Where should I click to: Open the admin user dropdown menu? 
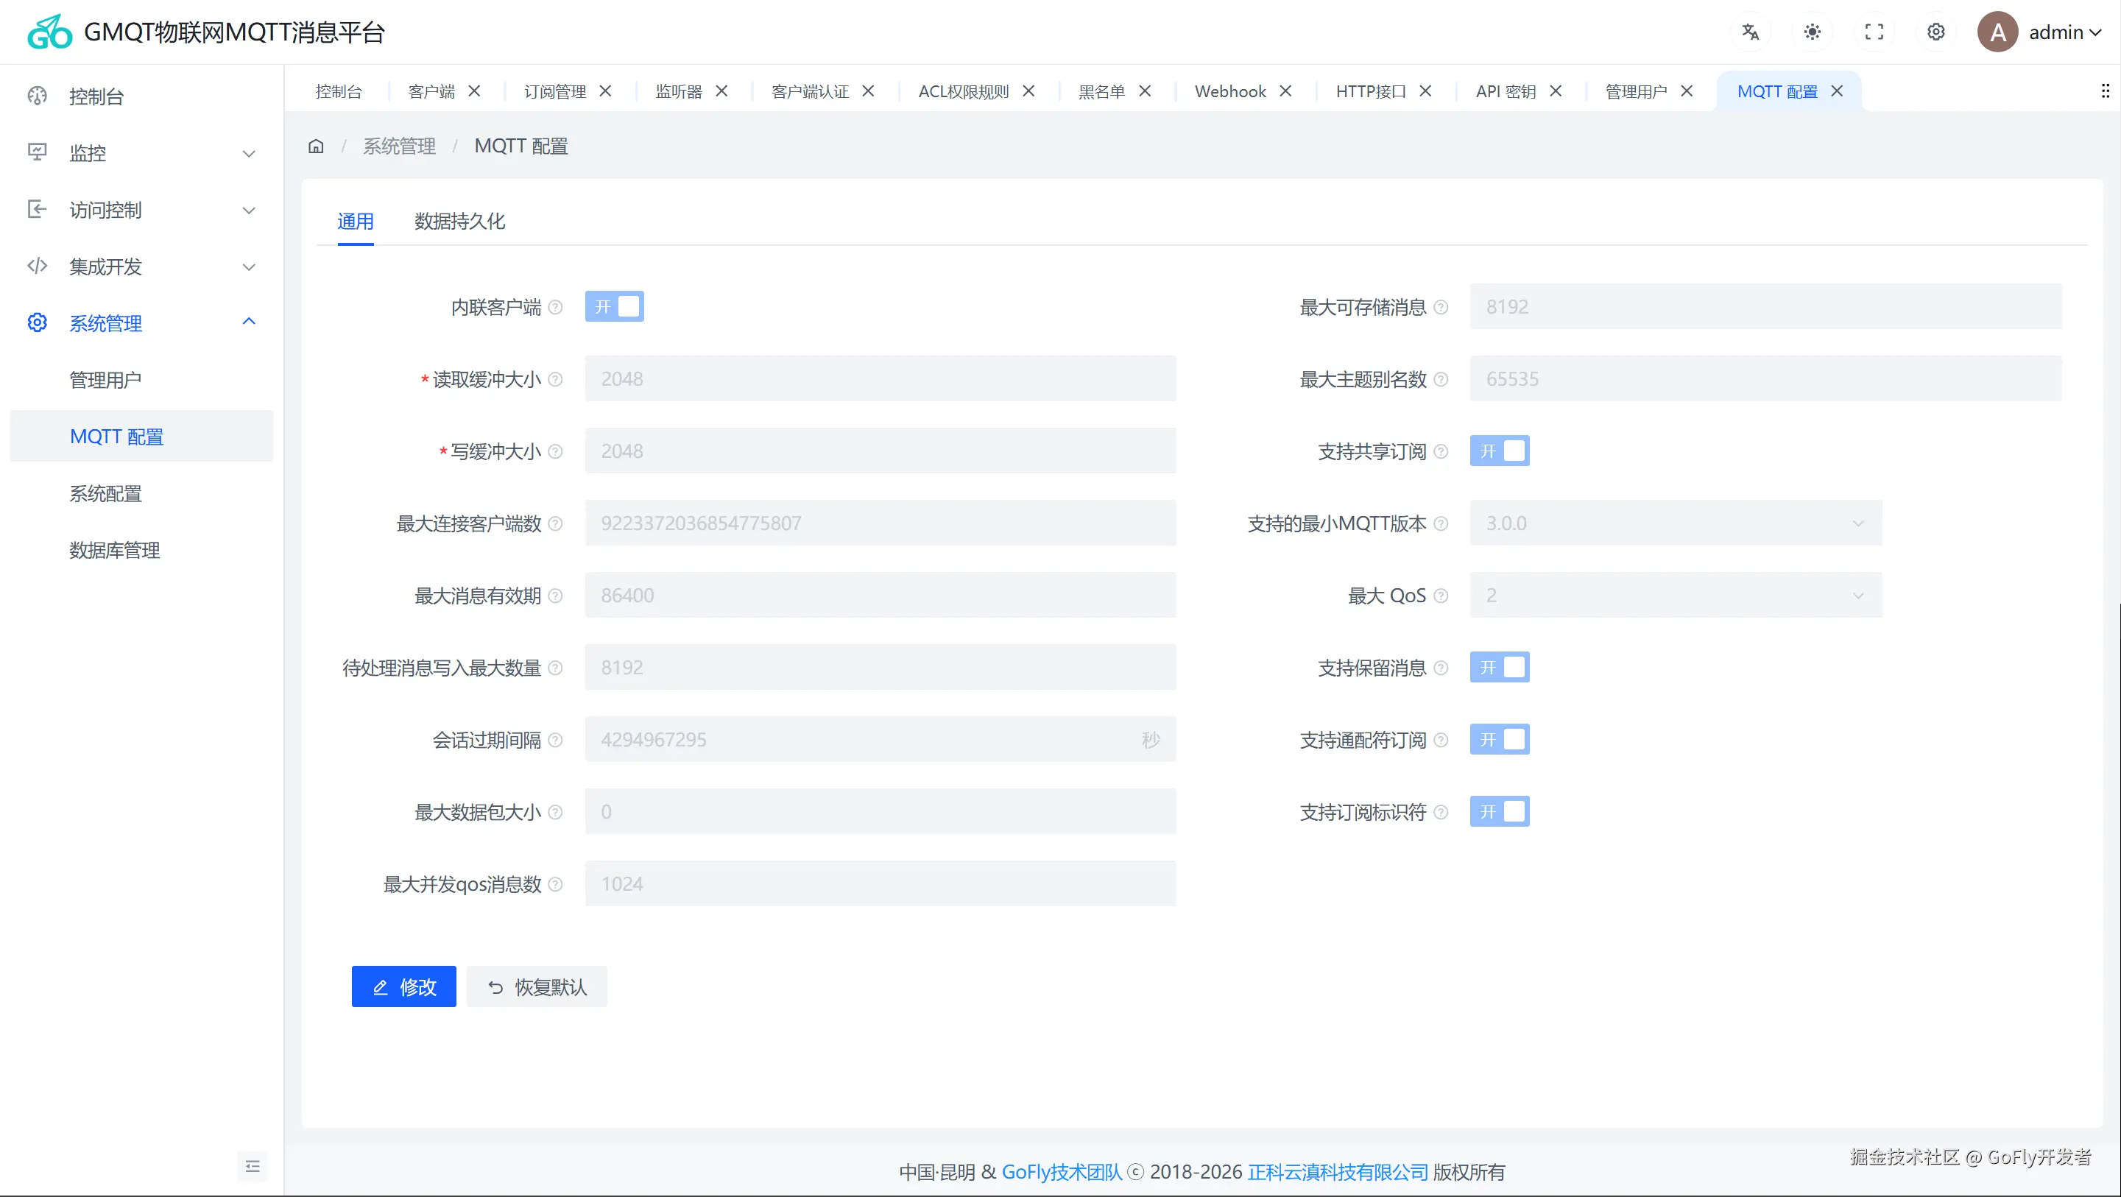point(2065,32)
